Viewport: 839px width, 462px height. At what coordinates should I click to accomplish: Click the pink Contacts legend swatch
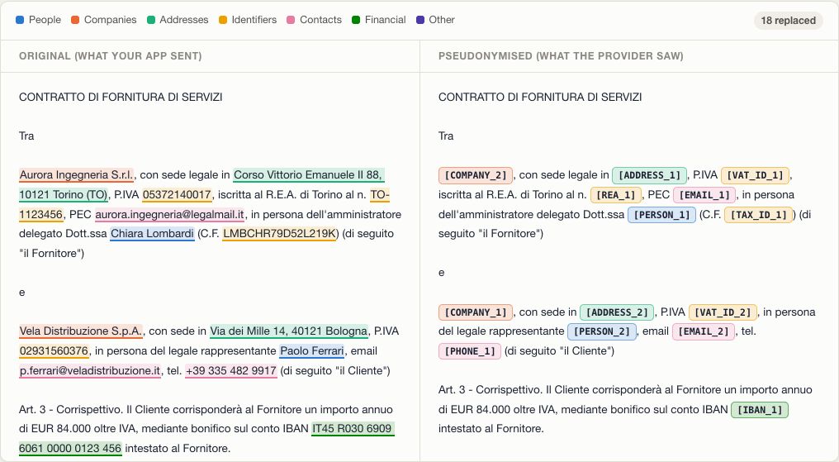click(291, 20)
